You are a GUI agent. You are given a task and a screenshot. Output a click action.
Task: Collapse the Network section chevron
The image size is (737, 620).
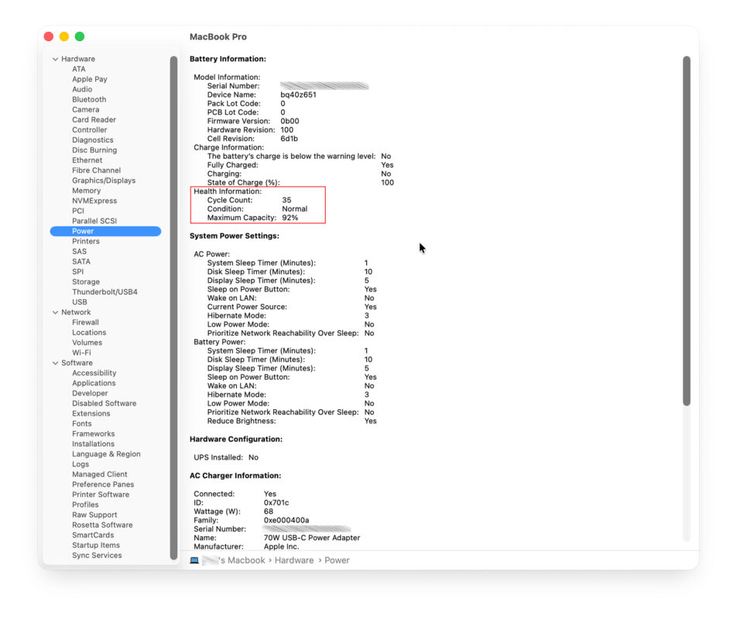(x=55, y=312)
